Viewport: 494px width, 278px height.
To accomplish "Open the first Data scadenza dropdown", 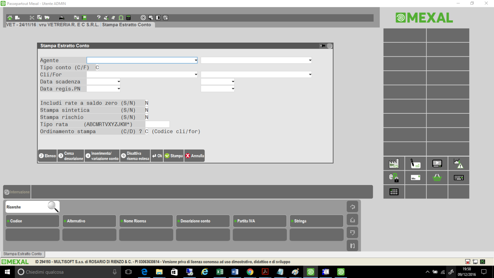I will (118, 82).
